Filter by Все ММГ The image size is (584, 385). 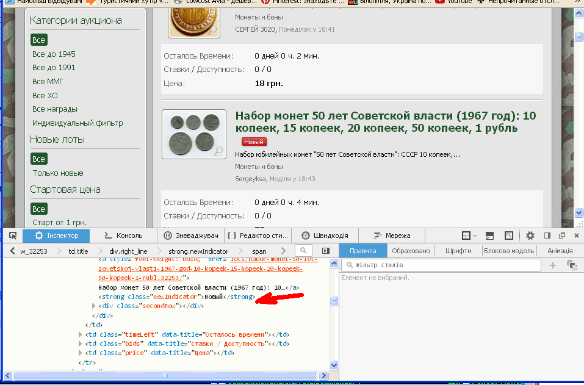(48, 81)
